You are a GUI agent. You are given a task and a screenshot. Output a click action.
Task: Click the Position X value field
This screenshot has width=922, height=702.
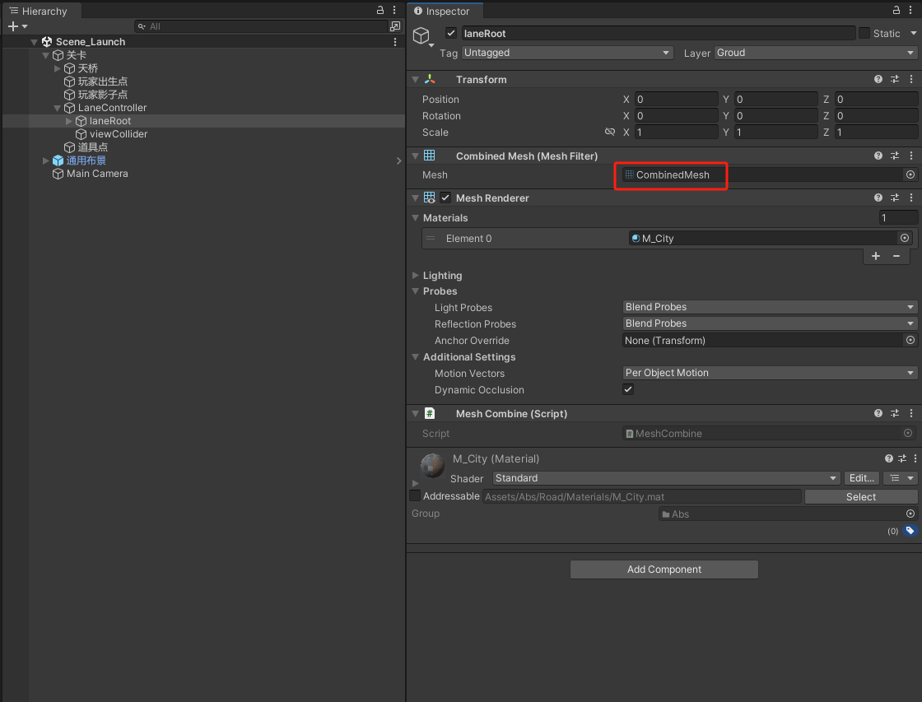(x=676, y=100)
